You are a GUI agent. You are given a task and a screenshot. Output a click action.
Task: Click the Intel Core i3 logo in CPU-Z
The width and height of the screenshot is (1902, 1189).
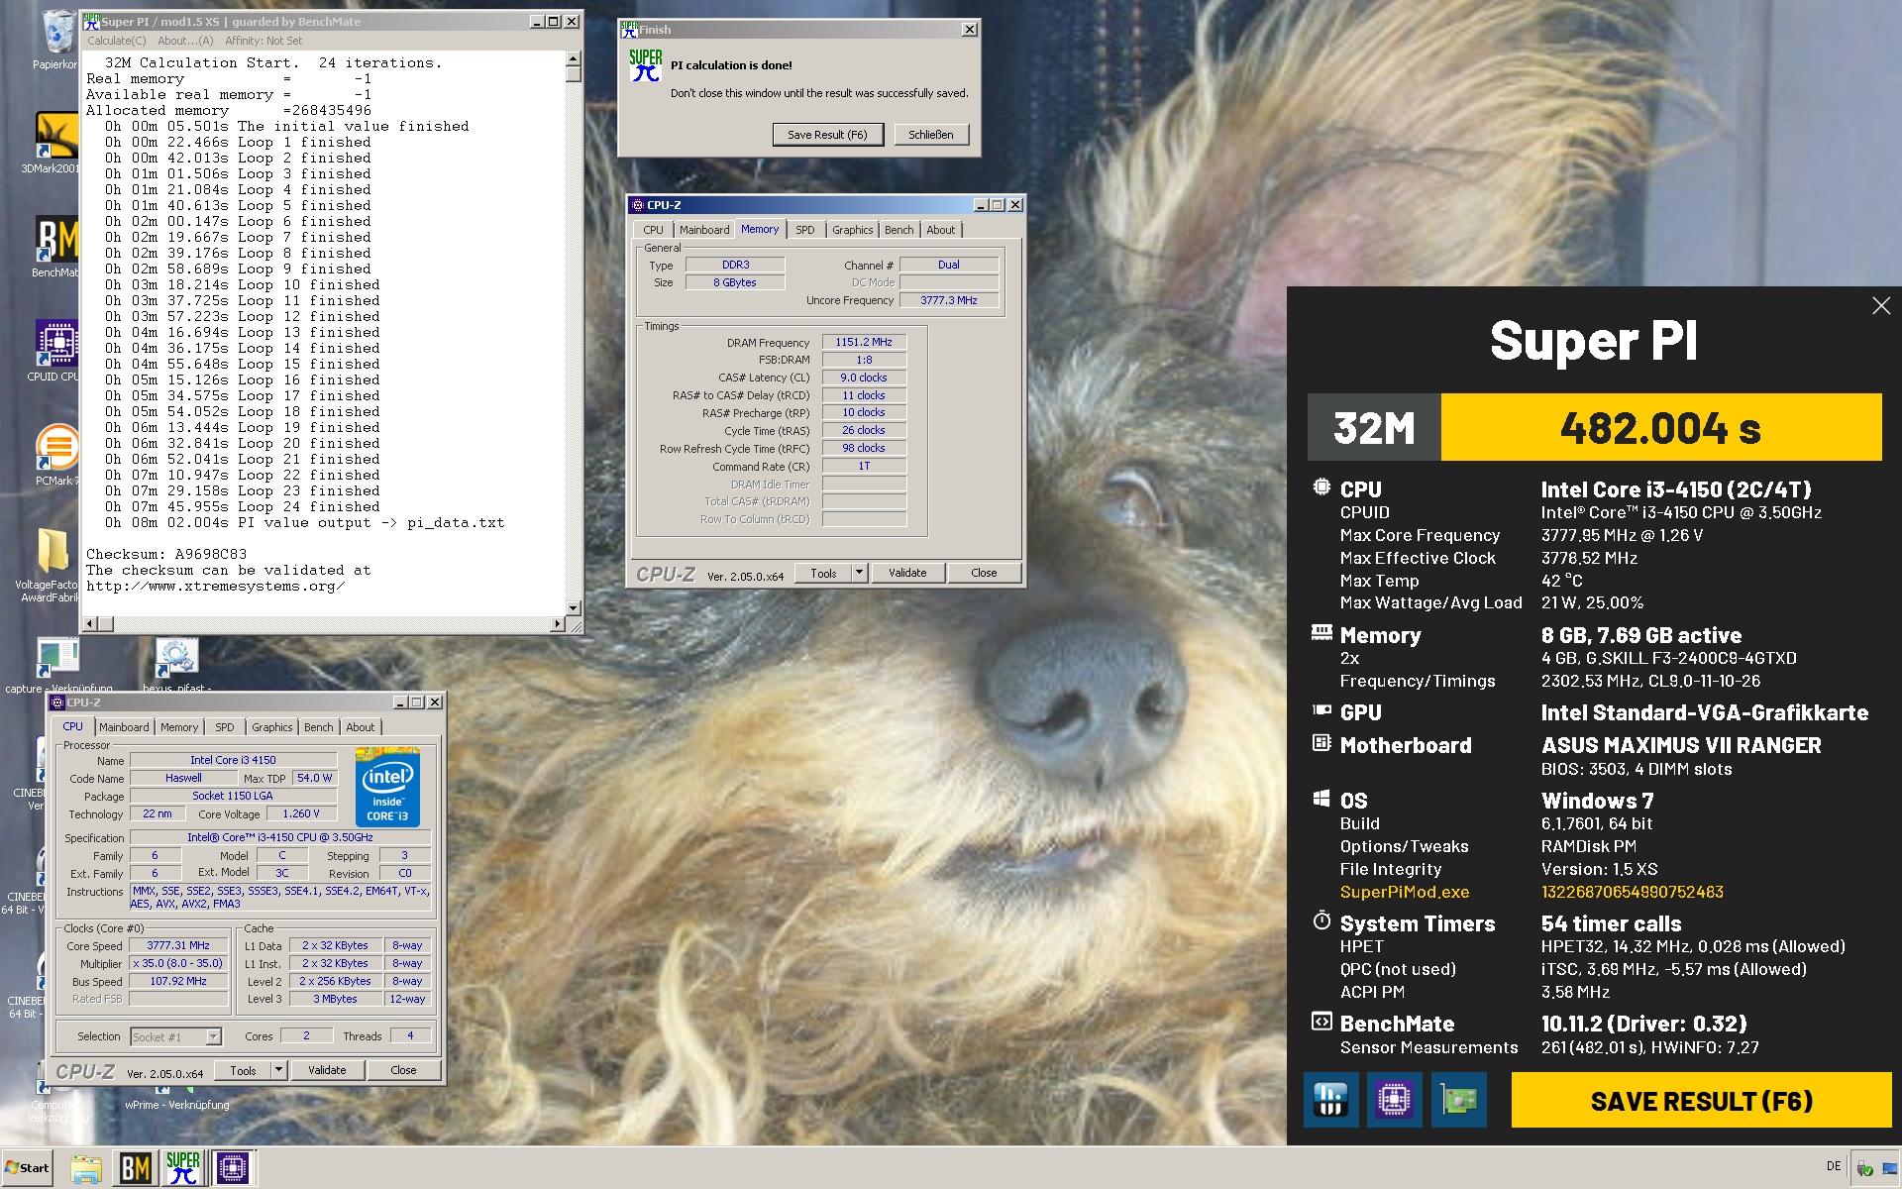[x=387, y=788]
